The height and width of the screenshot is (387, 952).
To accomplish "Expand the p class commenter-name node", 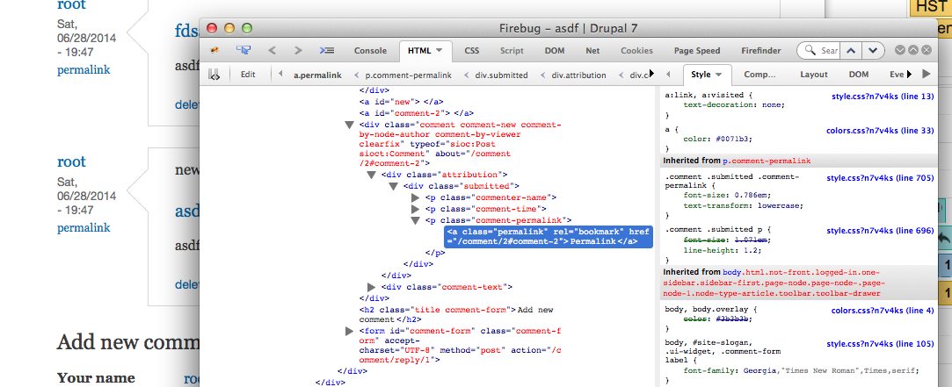I will pos(416,197).
